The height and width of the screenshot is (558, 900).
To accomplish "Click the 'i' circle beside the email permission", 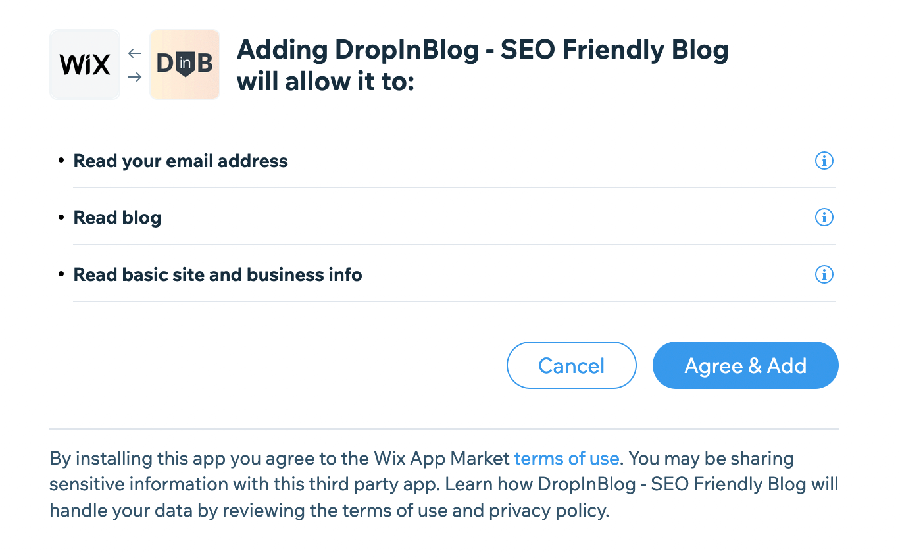I will (x=824, y=161).
